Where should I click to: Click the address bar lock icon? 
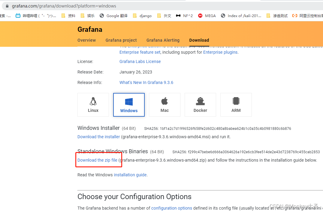(7, 6)
